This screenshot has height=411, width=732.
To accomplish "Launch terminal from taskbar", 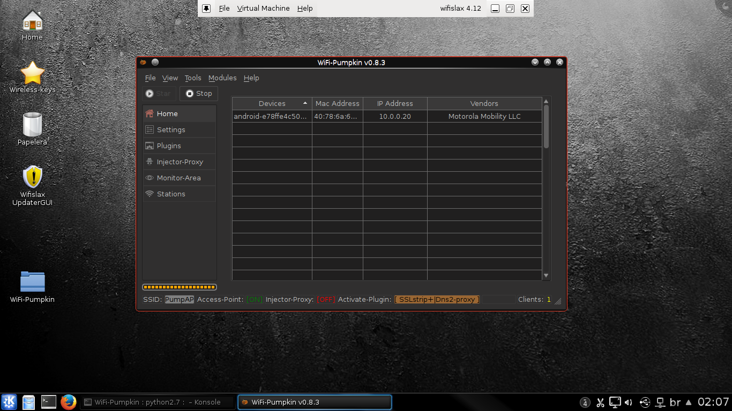I will click(49, 402).
